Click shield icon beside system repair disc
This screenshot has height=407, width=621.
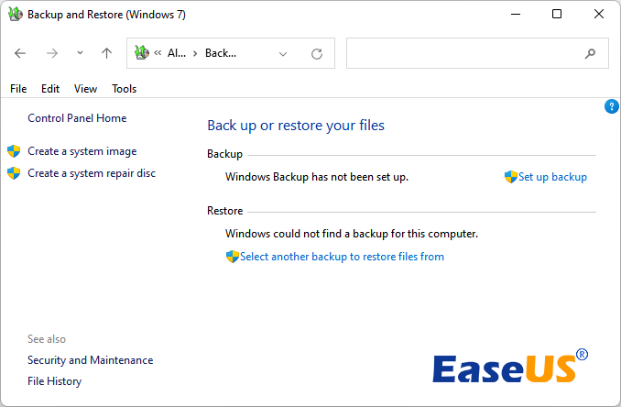(14, 173)
